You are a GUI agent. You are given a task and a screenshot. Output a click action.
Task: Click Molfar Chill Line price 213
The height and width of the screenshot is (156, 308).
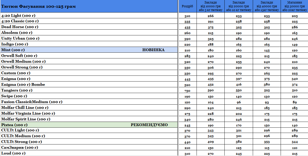[x=239, y=108]
